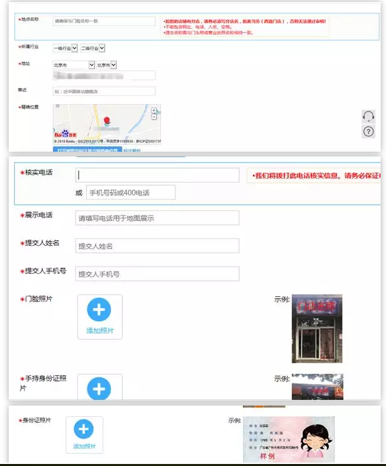View the storefront example thumbnail
The width and height of the screenshot is (386, 466).
point(317,329)
